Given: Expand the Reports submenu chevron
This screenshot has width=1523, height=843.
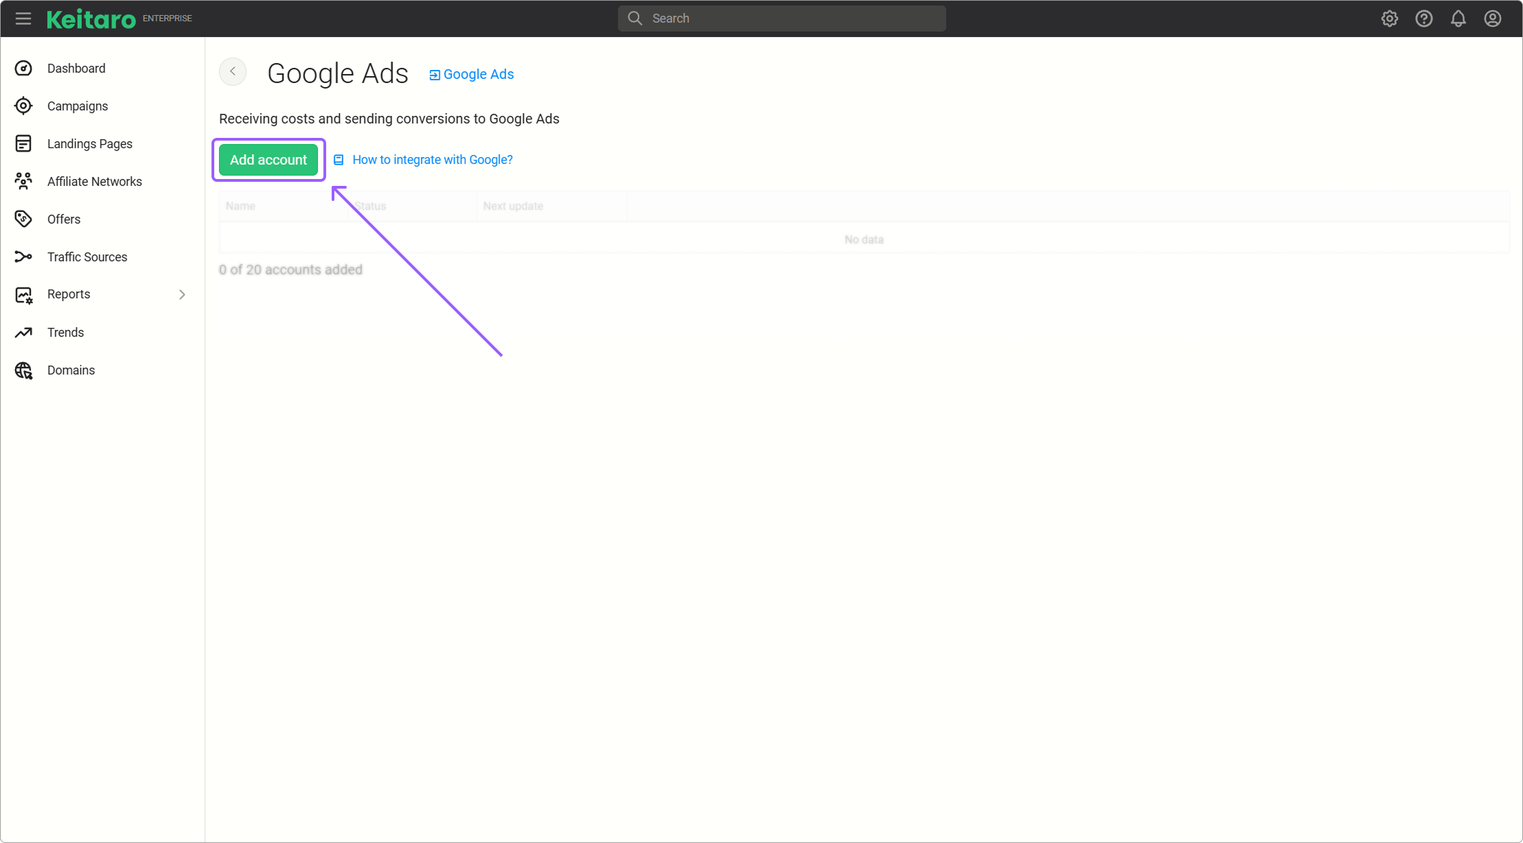Looking at the screenshot, I should tap(182, 294).
